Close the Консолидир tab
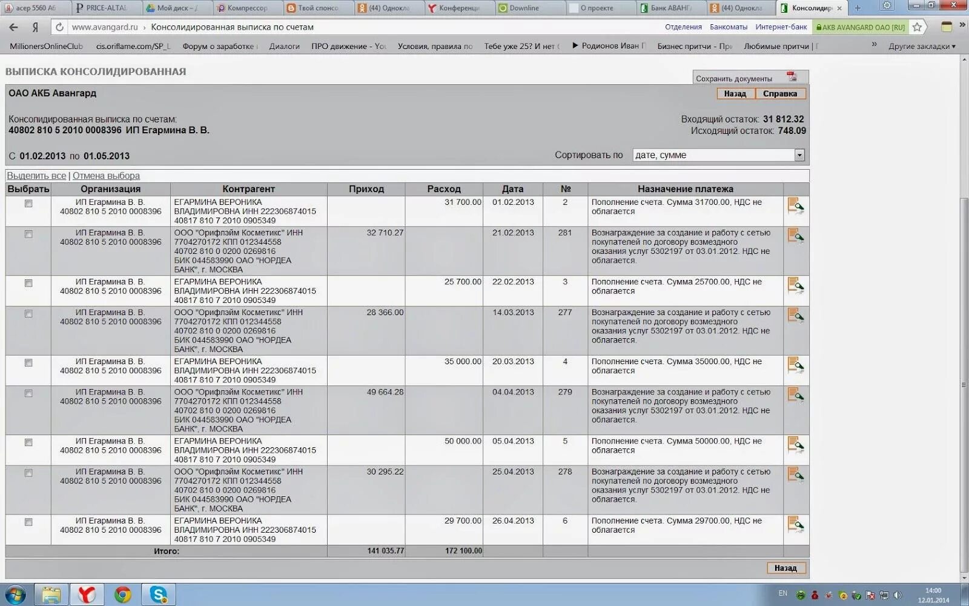The height and width of the screenshot is (606, 969). tap(839, 8)
